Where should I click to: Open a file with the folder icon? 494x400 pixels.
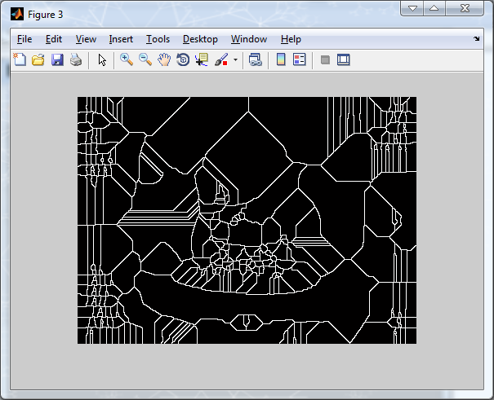tap(38, 59)
